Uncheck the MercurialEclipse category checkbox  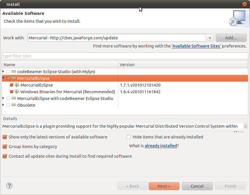pos(8,78)
